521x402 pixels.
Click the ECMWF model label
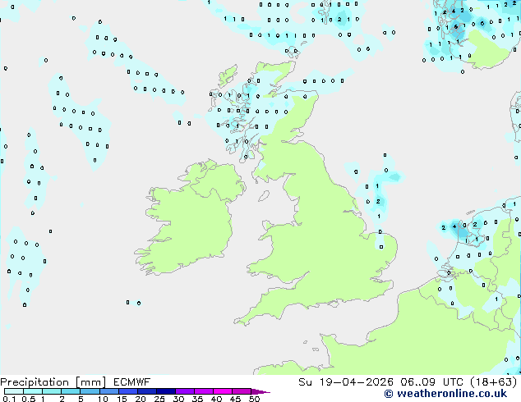tap(132, 382)
